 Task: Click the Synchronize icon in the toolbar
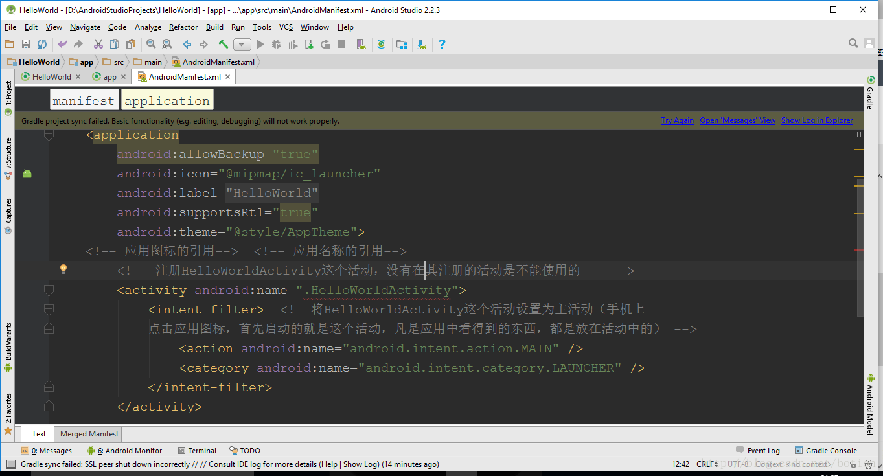[42, 44]
